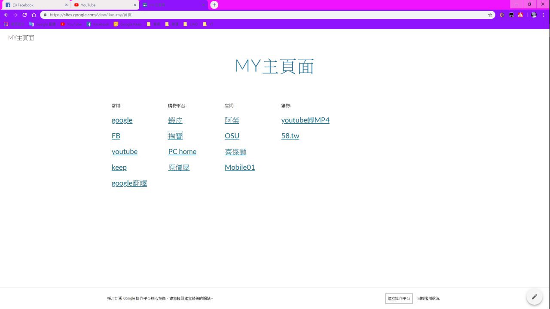Reload the page with the refresh icon
This screenshot has width=550, height=309.
coord(24,15)
